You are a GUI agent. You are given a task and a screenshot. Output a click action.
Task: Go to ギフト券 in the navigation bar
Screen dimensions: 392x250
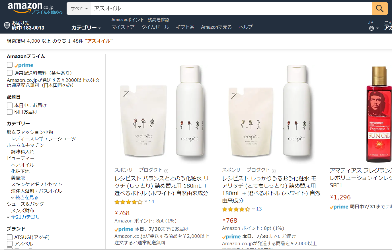point(185,27)
